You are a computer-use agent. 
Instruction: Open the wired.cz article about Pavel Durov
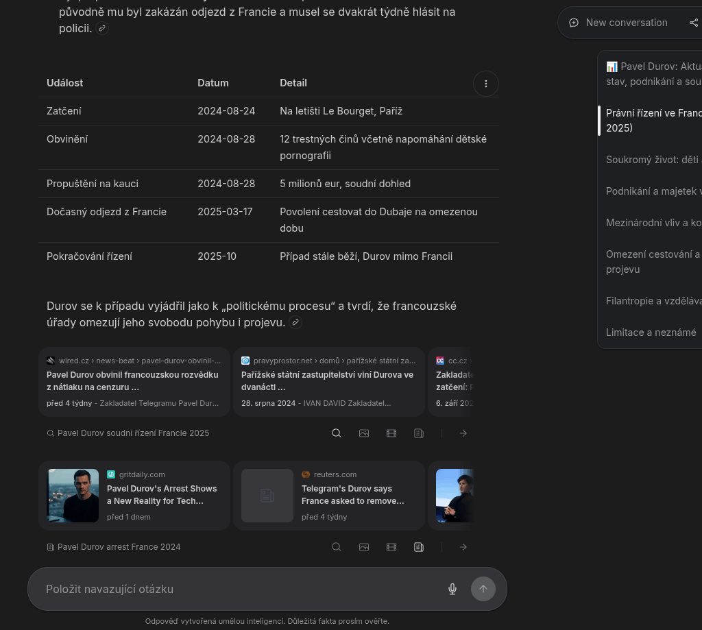(x=134, y=381)
